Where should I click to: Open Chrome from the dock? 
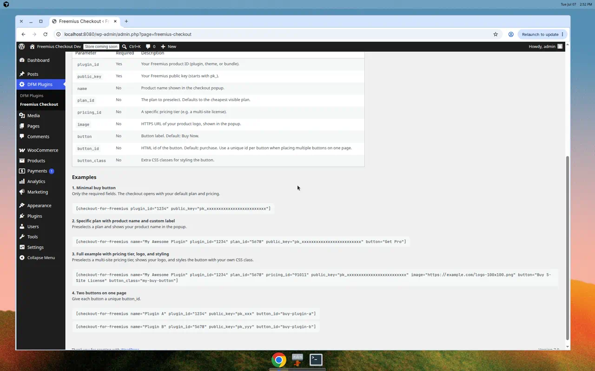click(x=279, y=360)
